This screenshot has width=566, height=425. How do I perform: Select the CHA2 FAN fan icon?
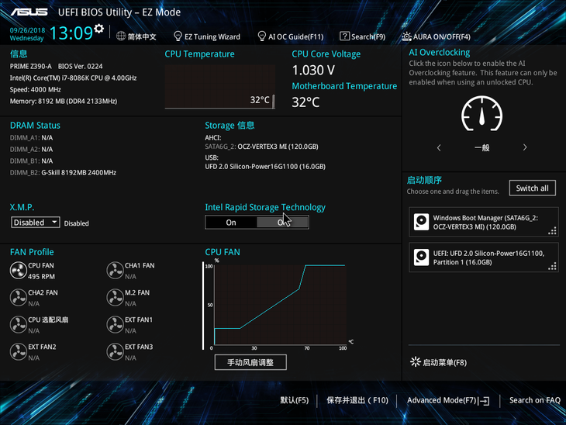tap(18, 298)
